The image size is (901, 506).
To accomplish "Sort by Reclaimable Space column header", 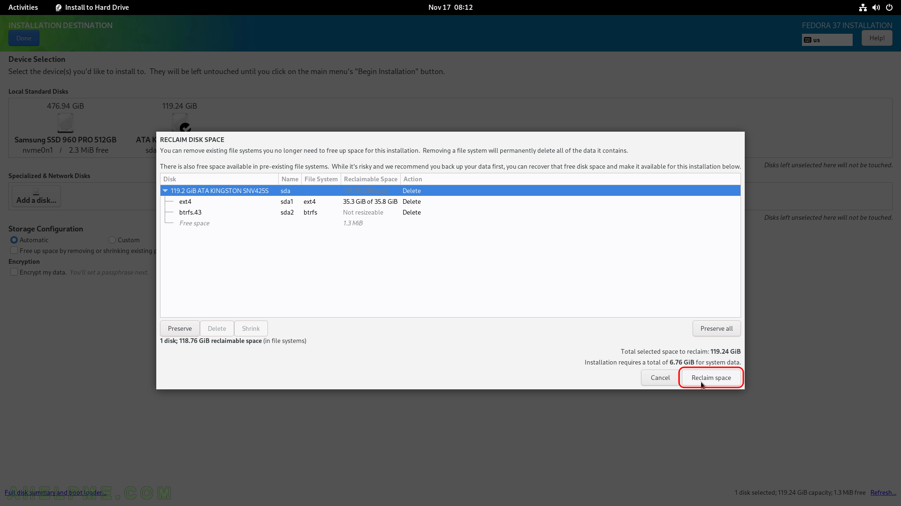I will click(370, 179).
